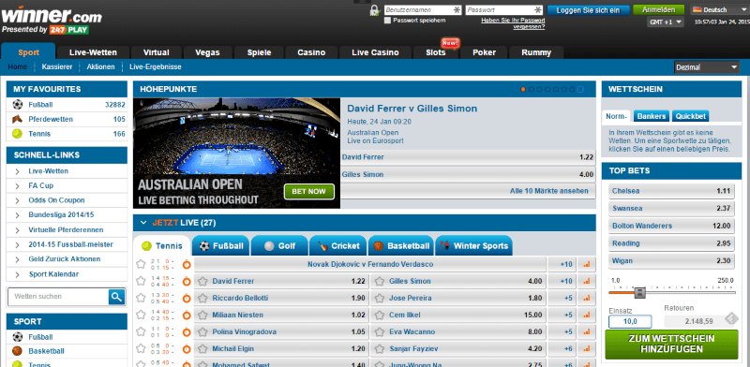Open the Live-Wetten main tab

(x=93, y=52)
